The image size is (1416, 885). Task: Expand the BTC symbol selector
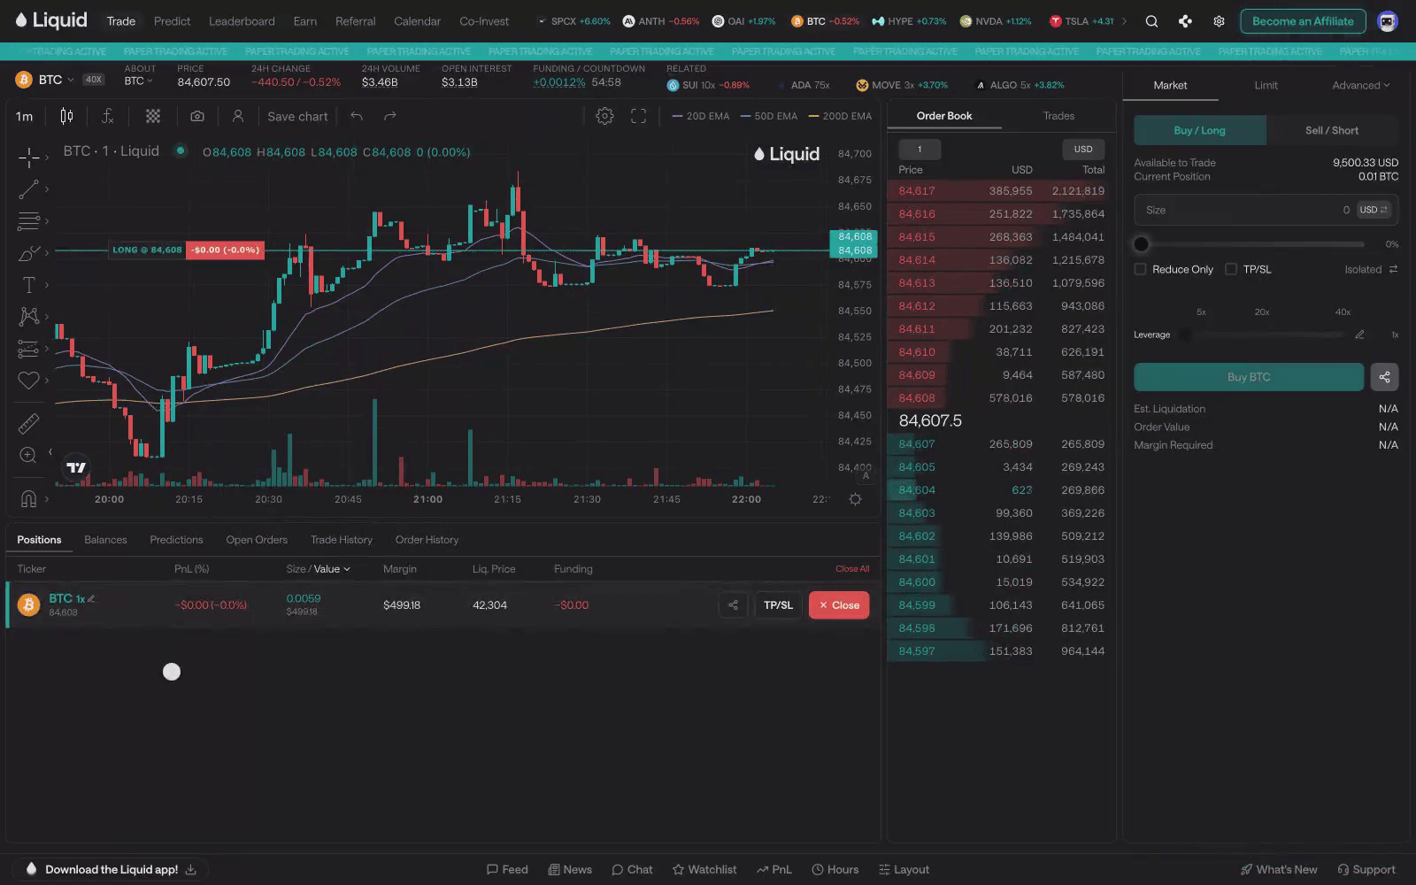tap(45, 80)
